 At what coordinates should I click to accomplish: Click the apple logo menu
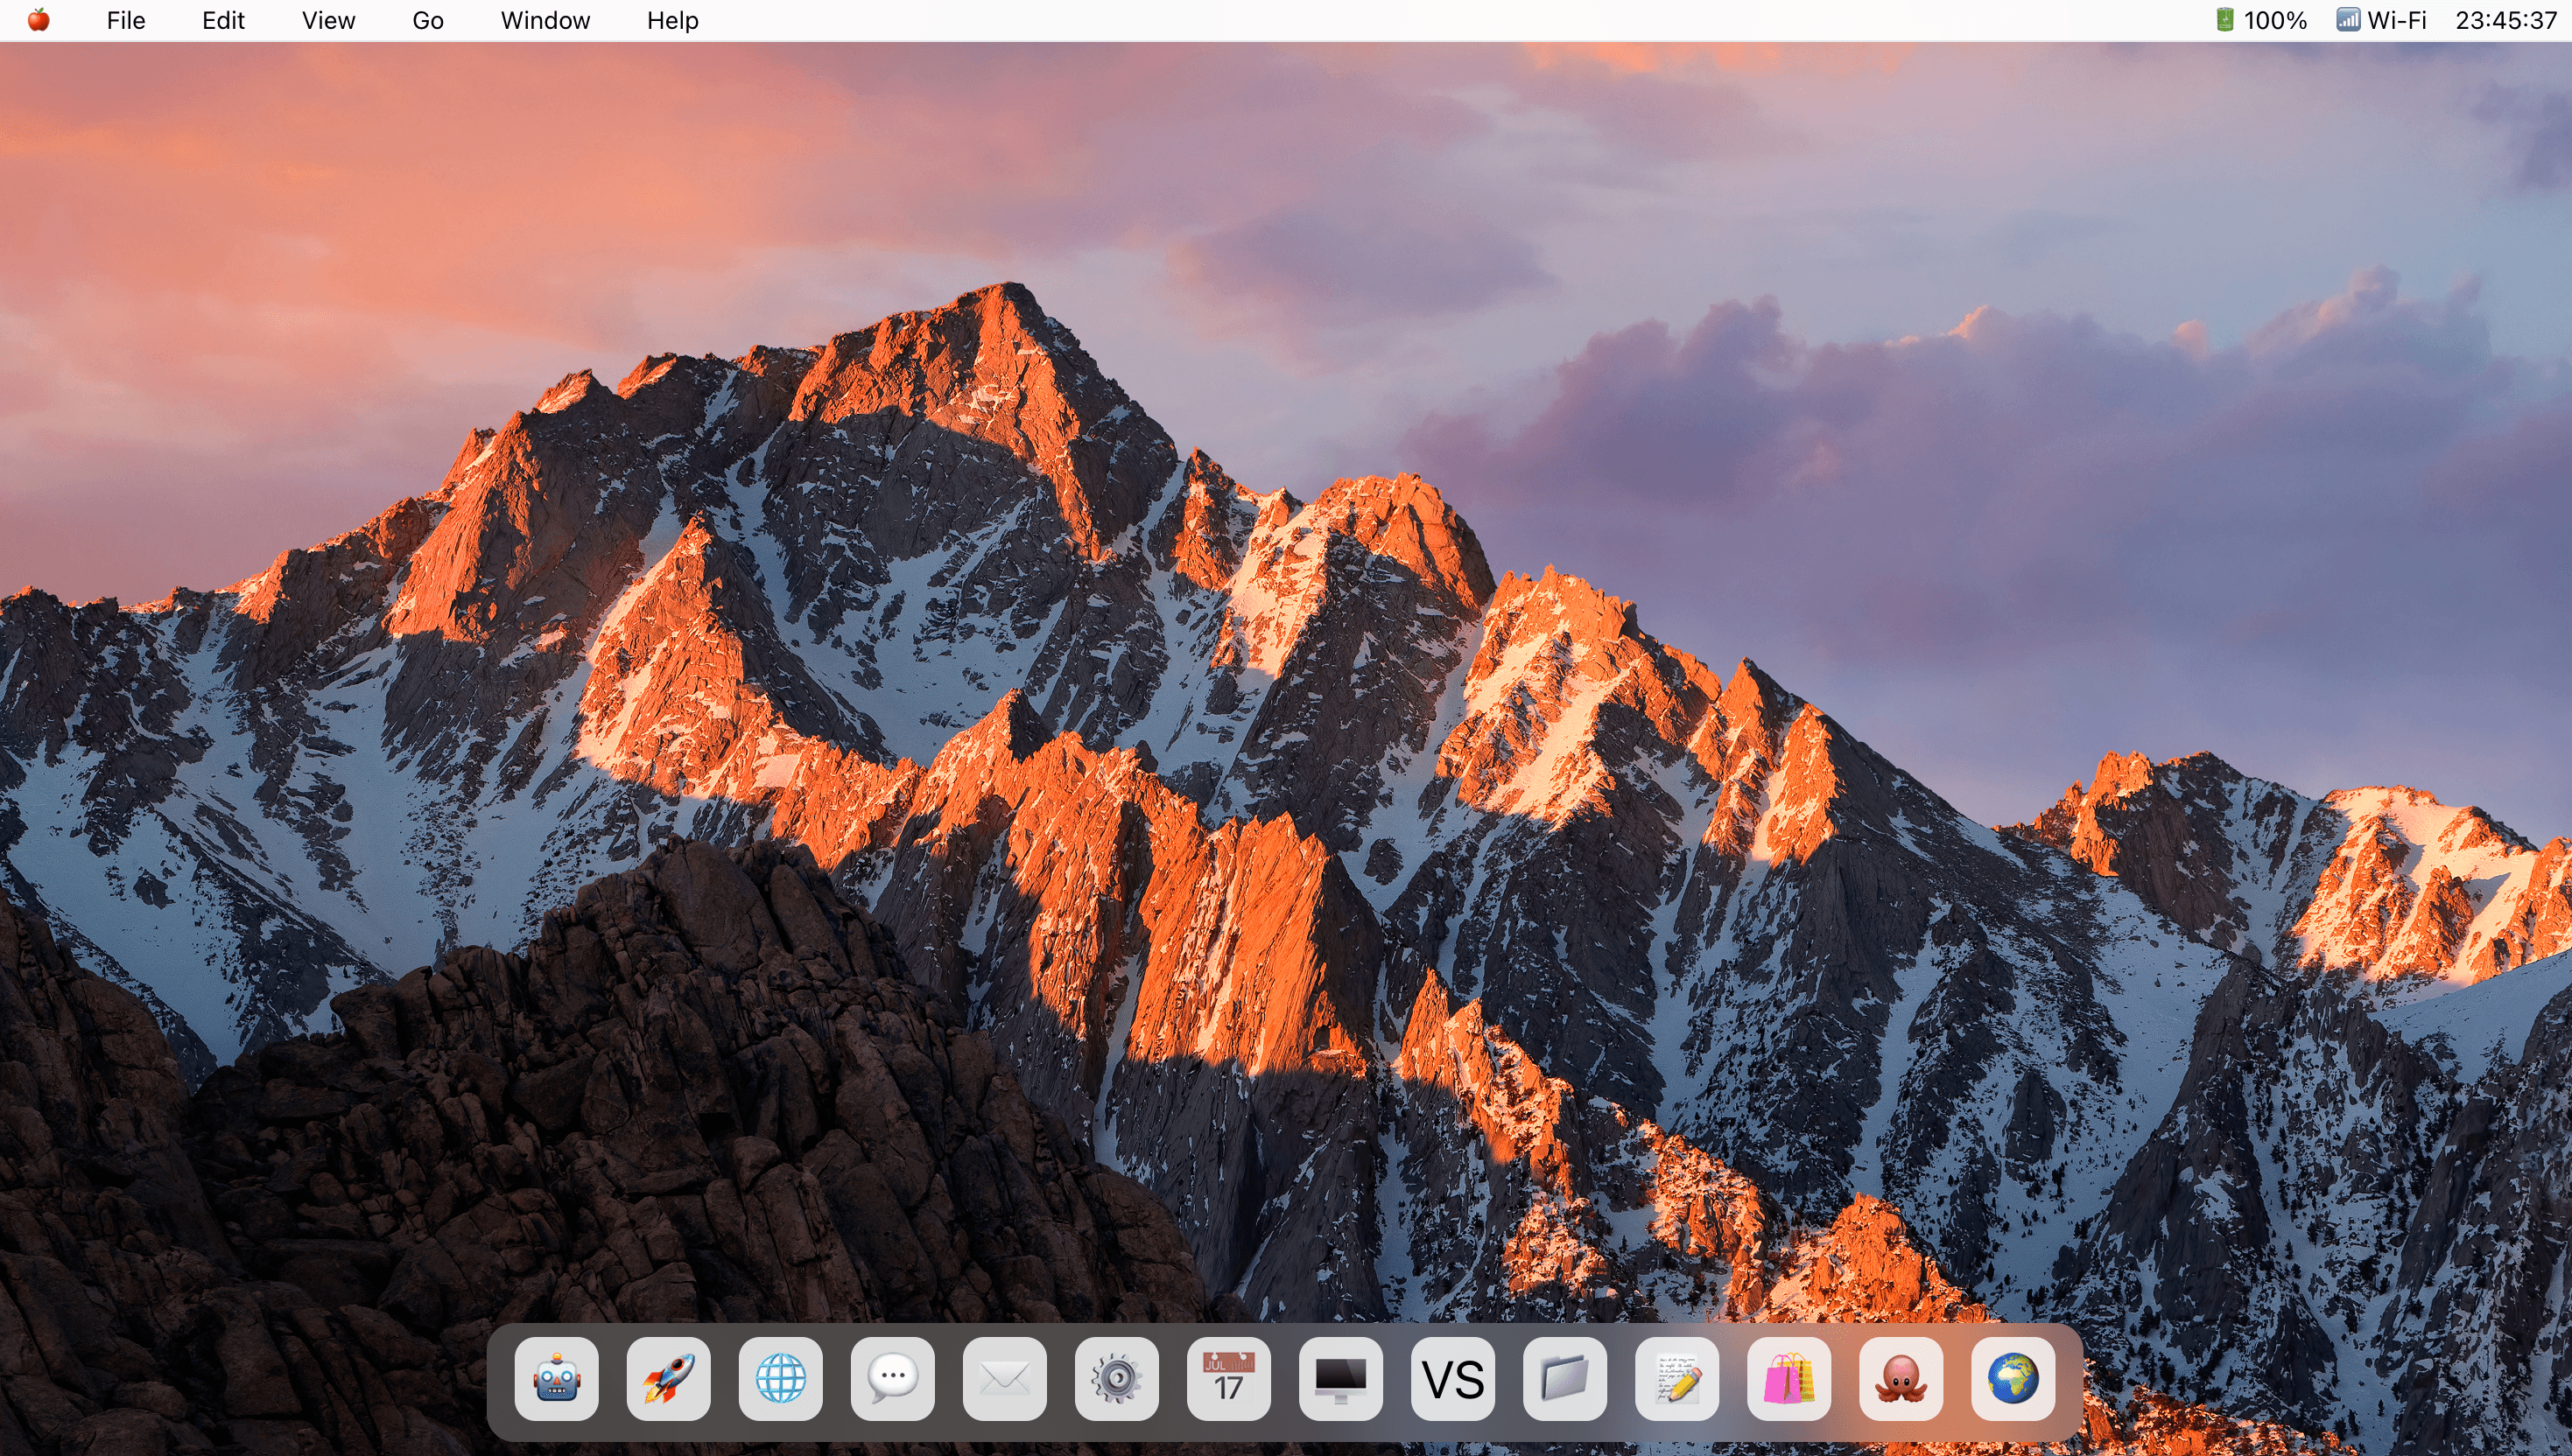[x=38, y=20]
